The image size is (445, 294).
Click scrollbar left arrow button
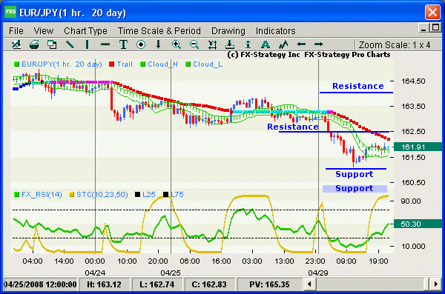pos(309,284)
